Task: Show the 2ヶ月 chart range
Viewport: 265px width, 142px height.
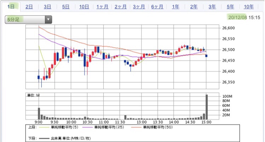Action: [121, 7]
